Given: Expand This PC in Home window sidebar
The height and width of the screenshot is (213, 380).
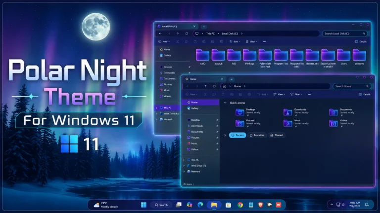Looking at the screenshot, I should point(184,160).
